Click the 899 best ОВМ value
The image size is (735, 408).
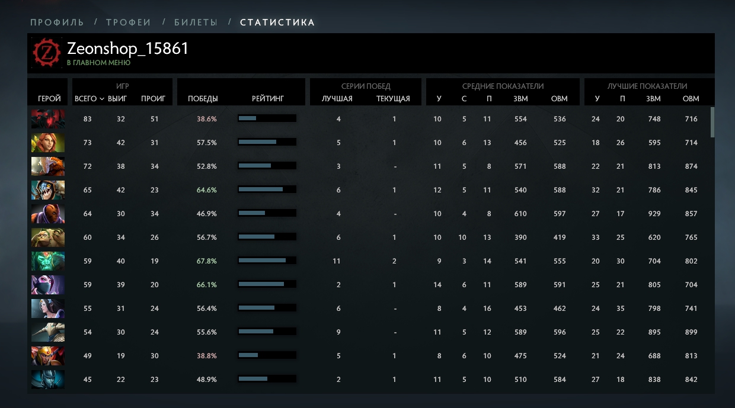click(x=691, y=332)
